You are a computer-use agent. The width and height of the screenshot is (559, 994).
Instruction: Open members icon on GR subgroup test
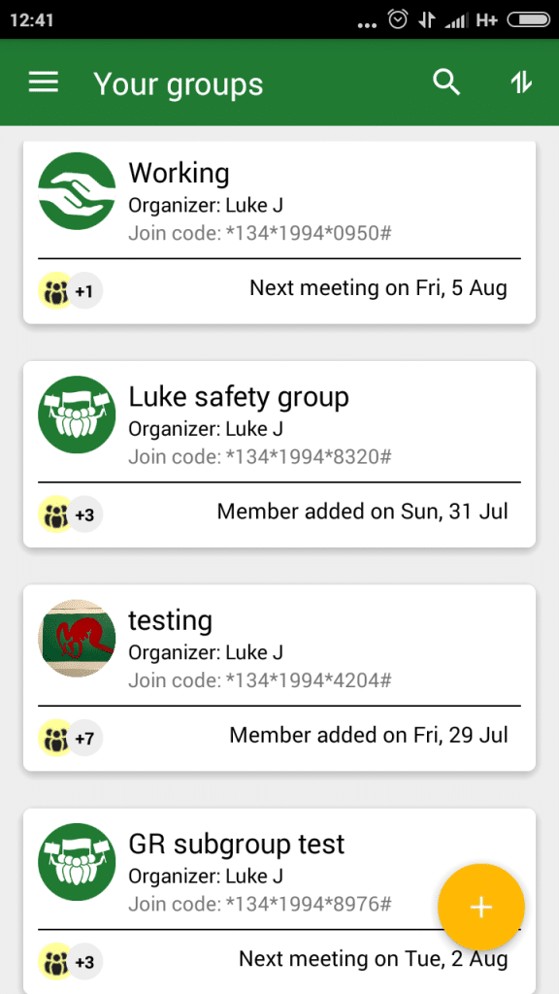(x=56, y=962)
